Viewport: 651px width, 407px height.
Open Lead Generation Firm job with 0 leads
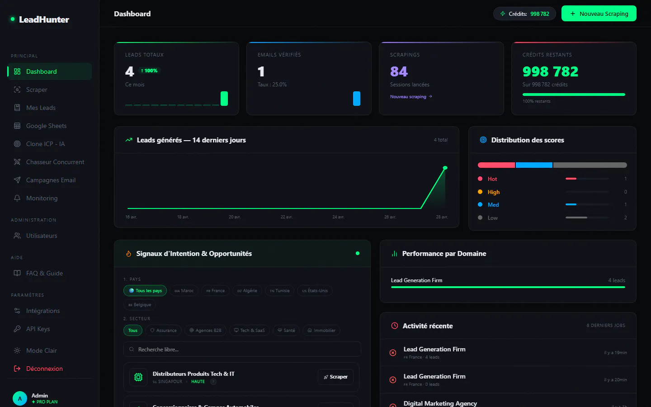508,380
